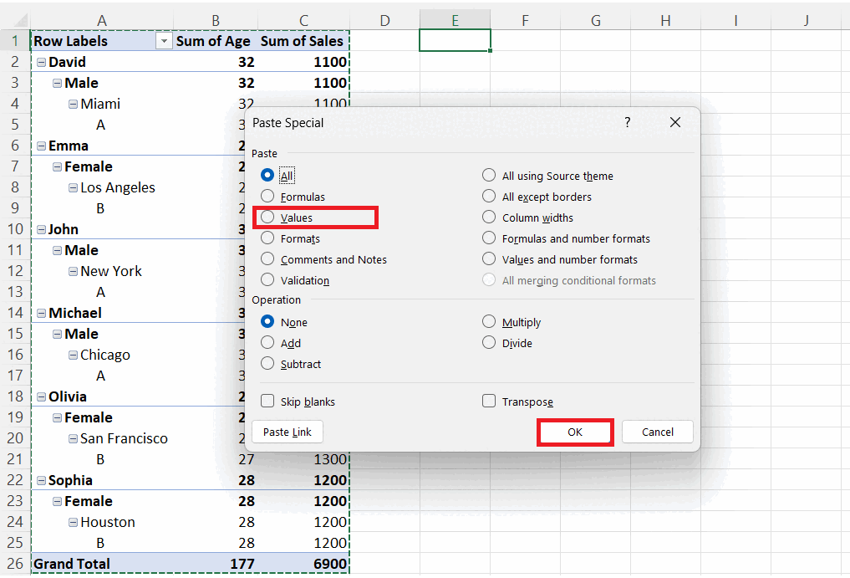
Task: Click the Grand Total row label
Action: pos(71,563)
